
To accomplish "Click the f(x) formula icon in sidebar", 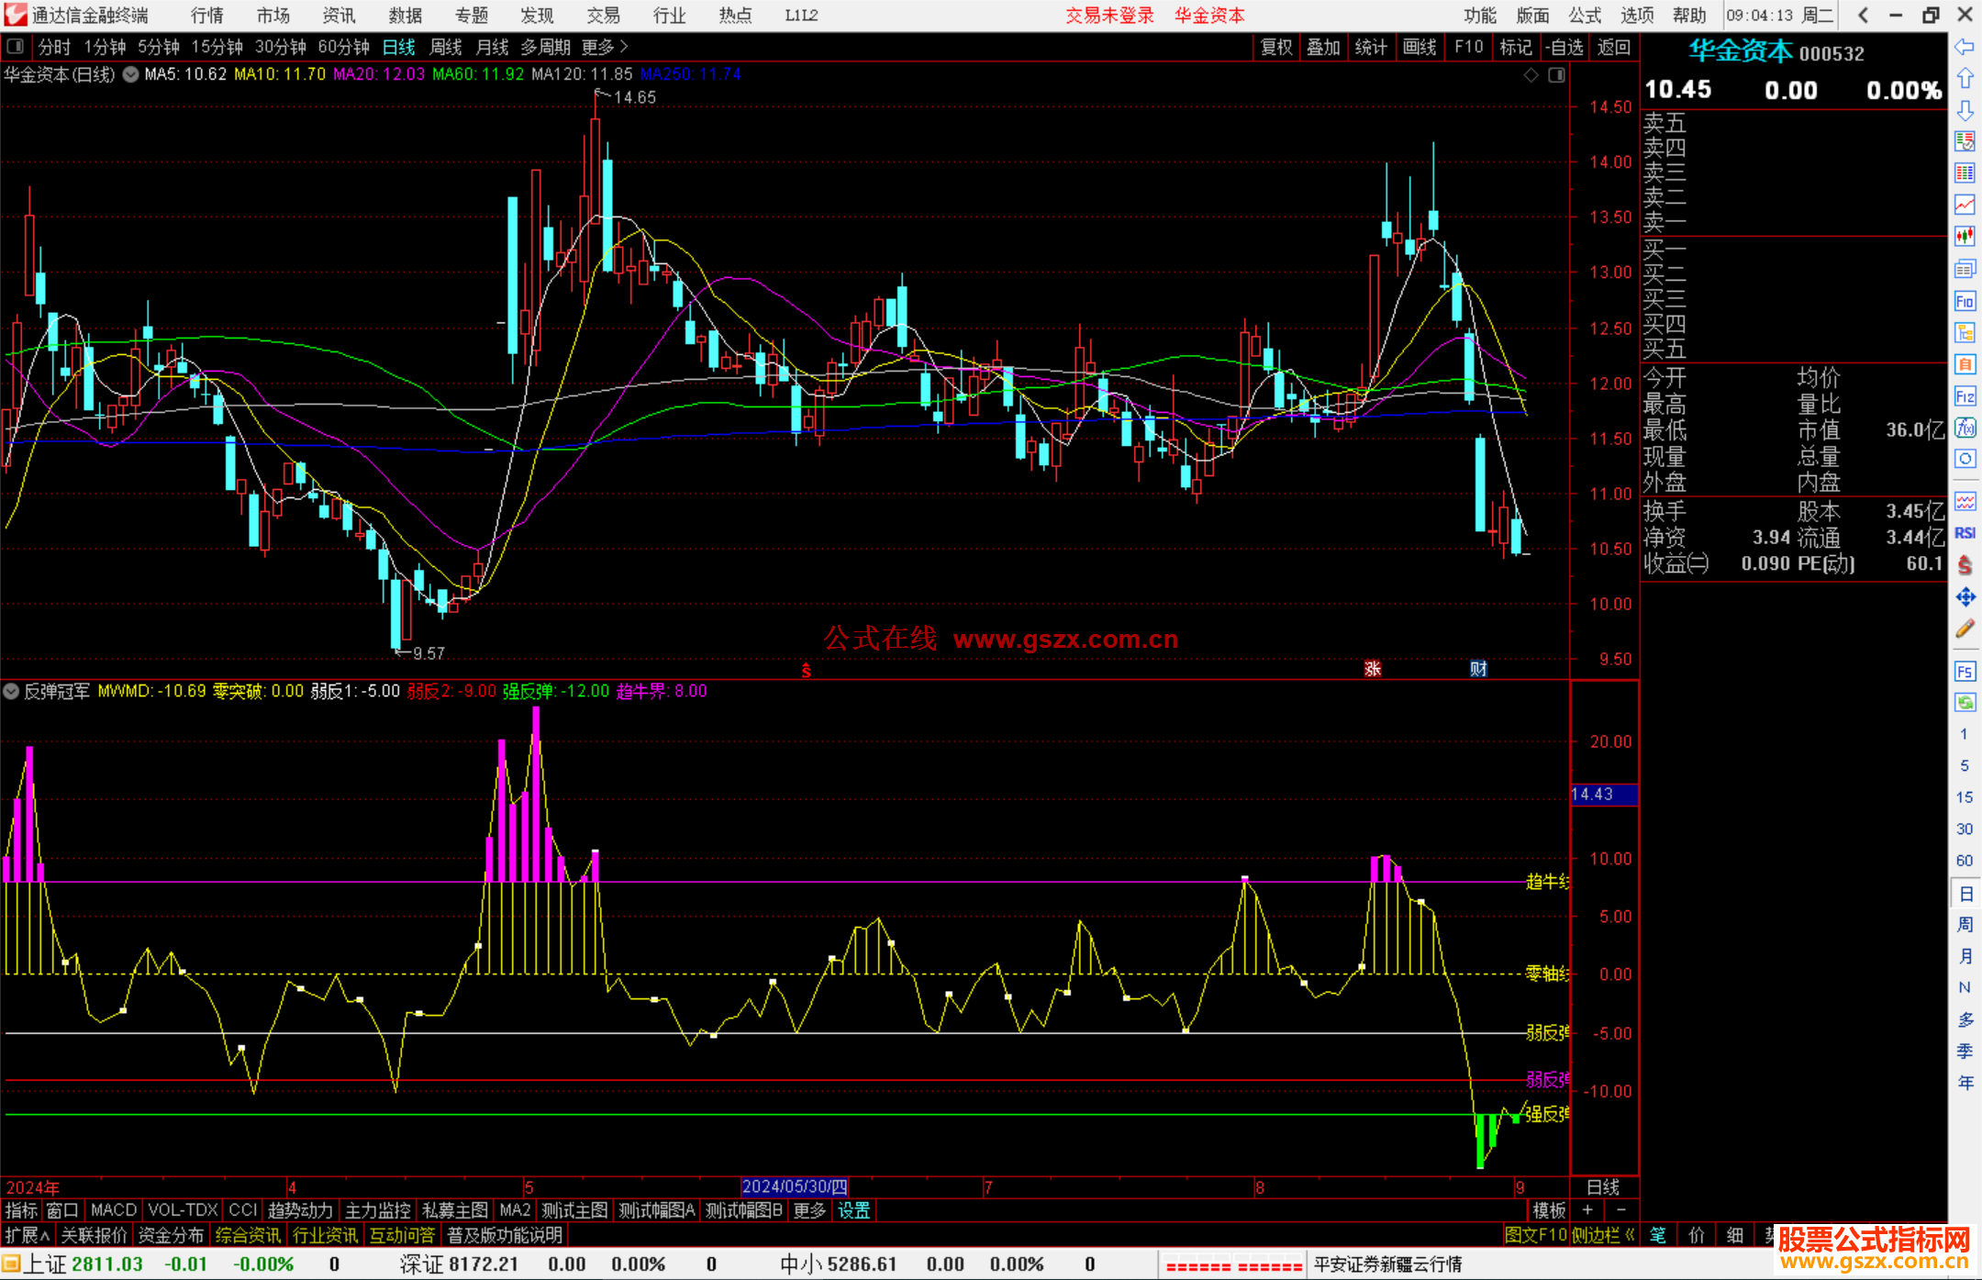I will point(1965,428).
